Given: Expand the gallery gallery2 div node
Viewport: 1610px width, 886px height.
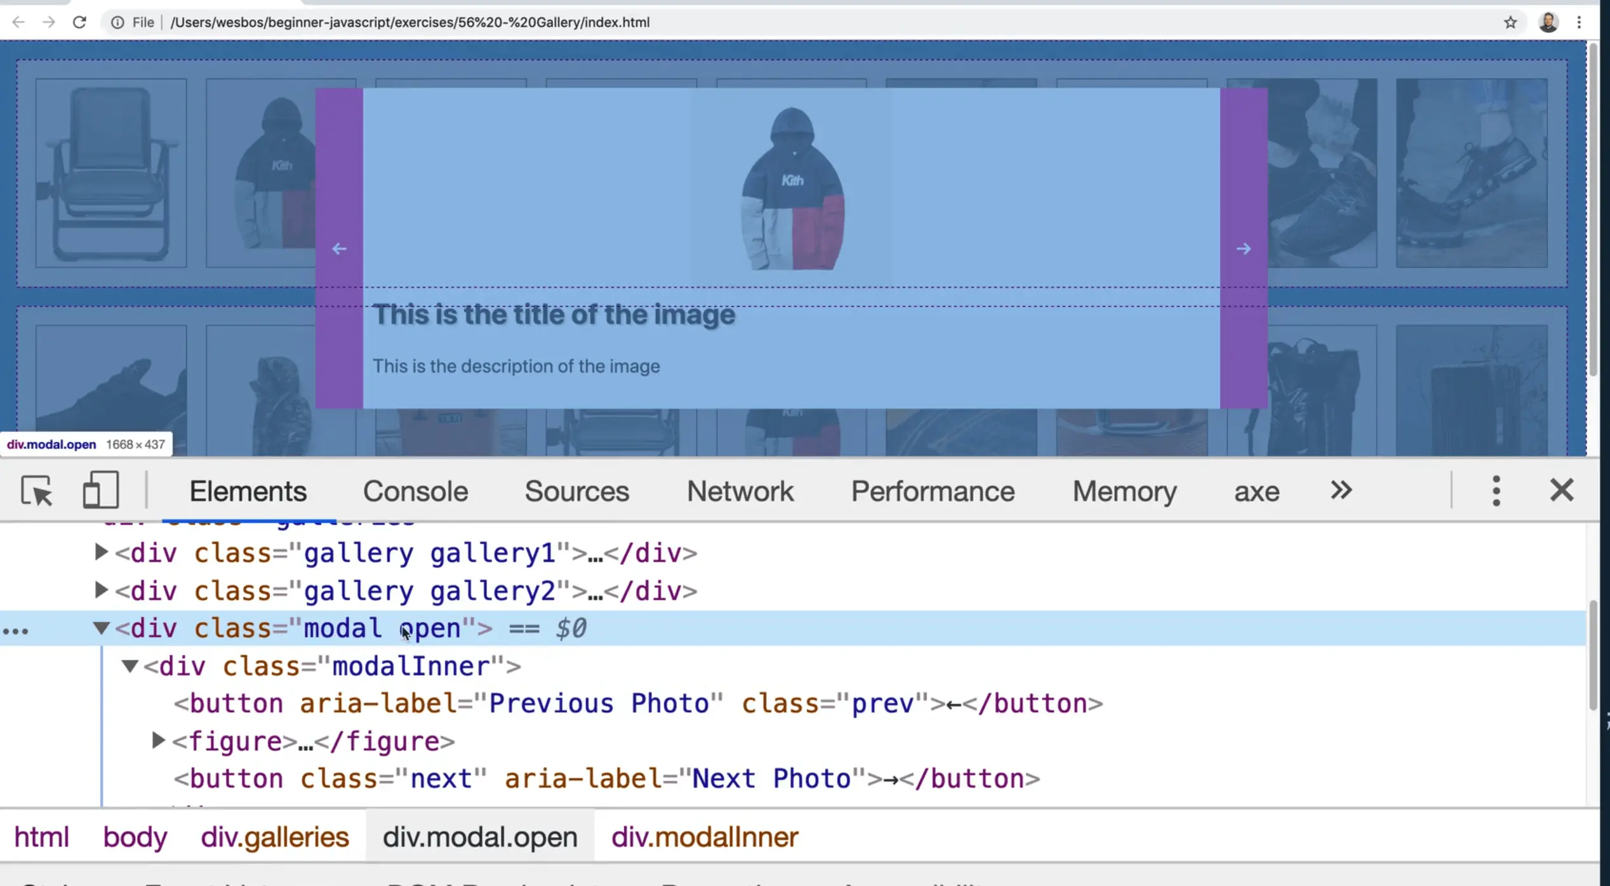Looking at the screenshot, I should (x=100, y=590).
